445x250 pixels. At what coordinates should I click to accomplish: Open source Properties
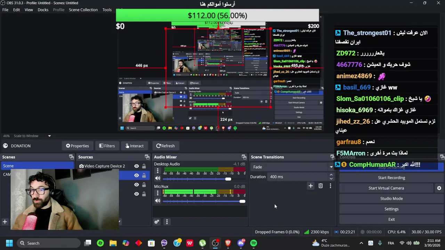pos(77,146)
